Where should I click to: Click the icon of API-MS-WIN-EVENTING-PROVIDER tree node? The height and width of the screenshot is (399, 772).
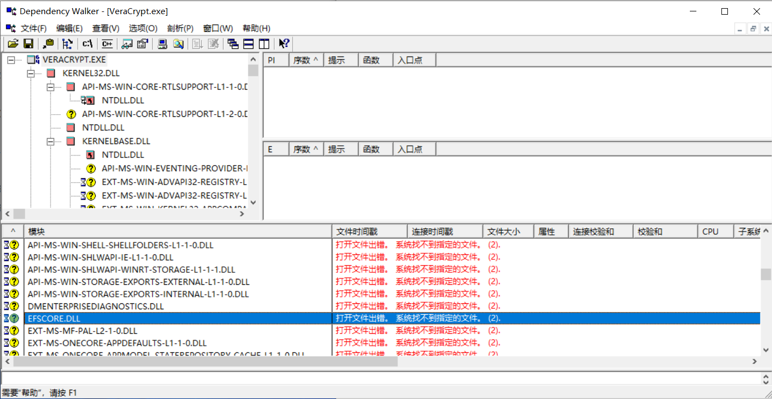90,168
